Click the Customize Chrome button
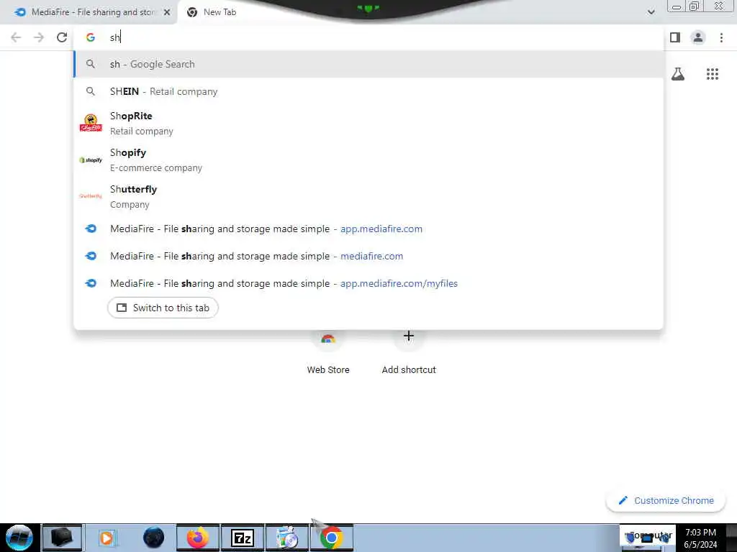737x552 pixels. point(666,500)
